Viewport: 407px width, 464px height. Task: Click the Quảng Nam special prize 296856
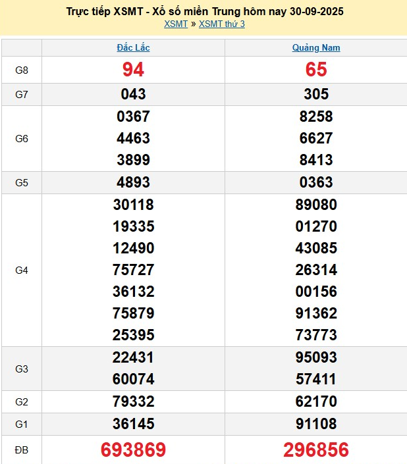tap(316, 450)
